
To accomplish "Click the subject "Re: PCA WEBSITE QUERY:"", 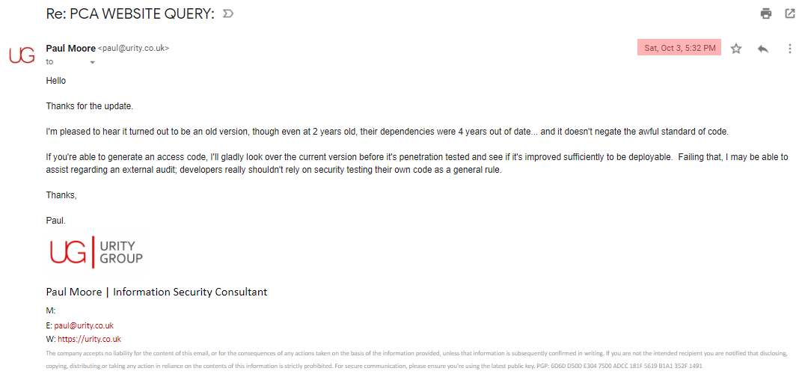I will (129, 13).
